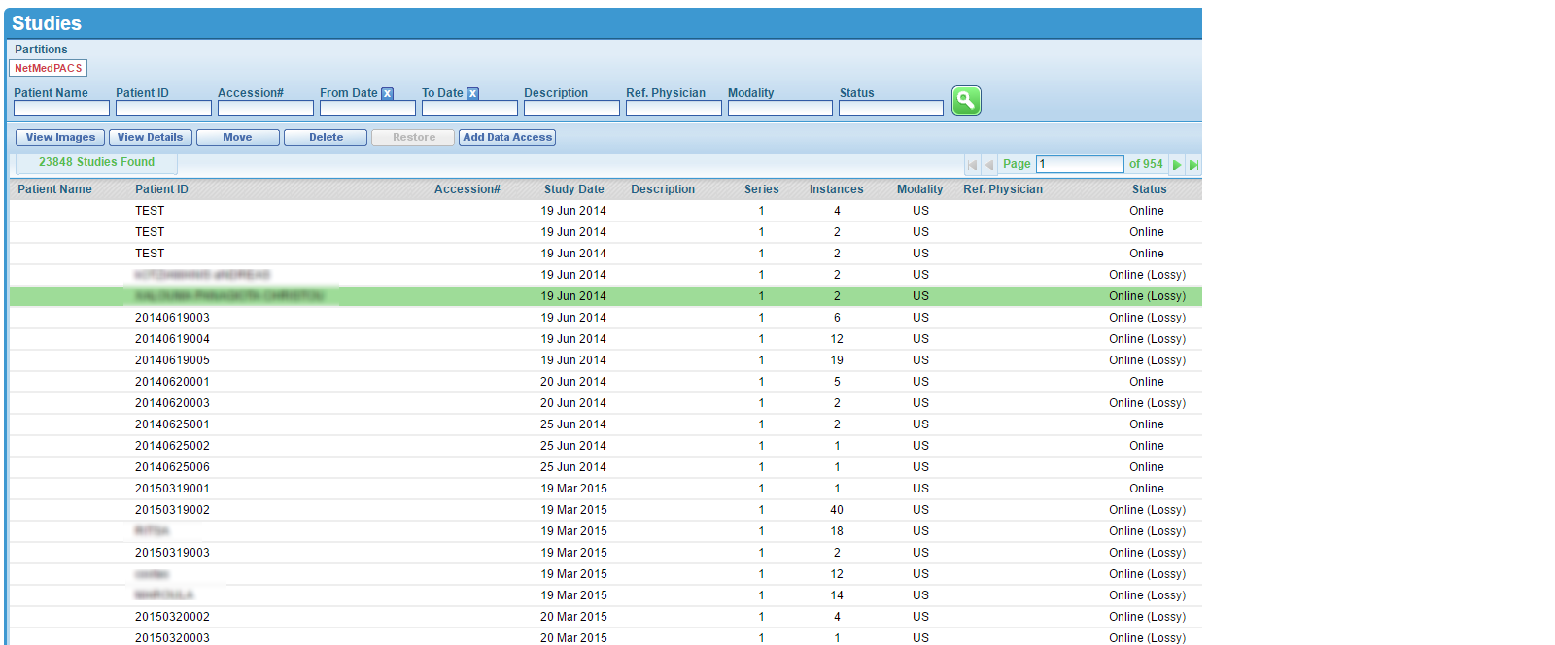Click the View Details button
Viewport: 1555px width, 645px height.
coord(151,137)
